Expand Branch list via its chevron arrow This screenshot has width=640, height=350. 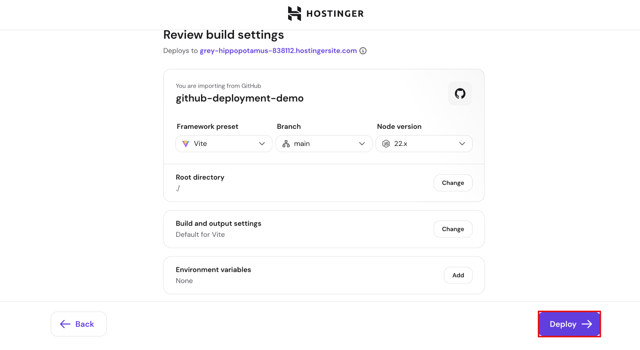(x=362, y=144)
